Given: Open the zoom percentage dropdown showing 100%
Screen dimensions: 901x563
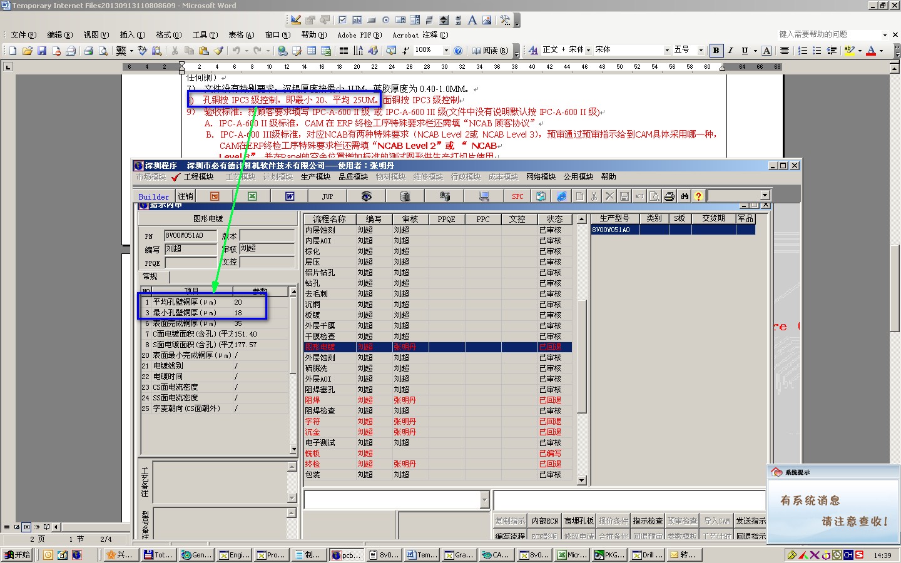Looking at the screenshot, I should click(446, 51).
